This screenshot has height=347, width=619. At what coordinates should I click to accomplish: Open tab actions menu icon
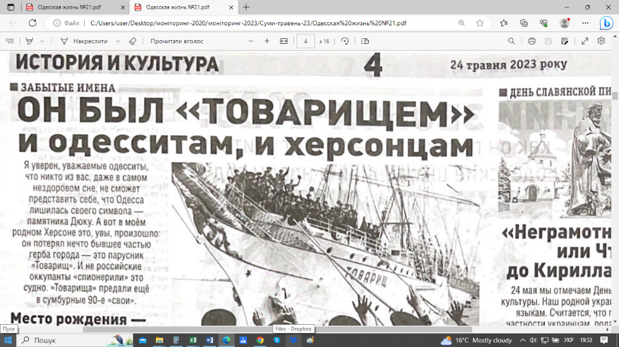(x=11, y=7)
